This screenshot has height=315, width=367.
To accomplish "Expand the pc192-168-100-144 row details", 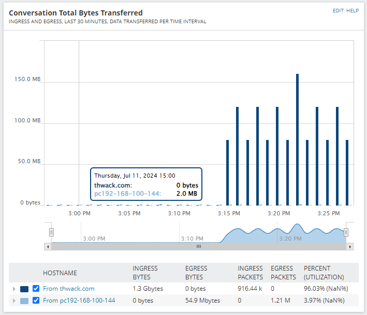I will [x=14, y=301].
